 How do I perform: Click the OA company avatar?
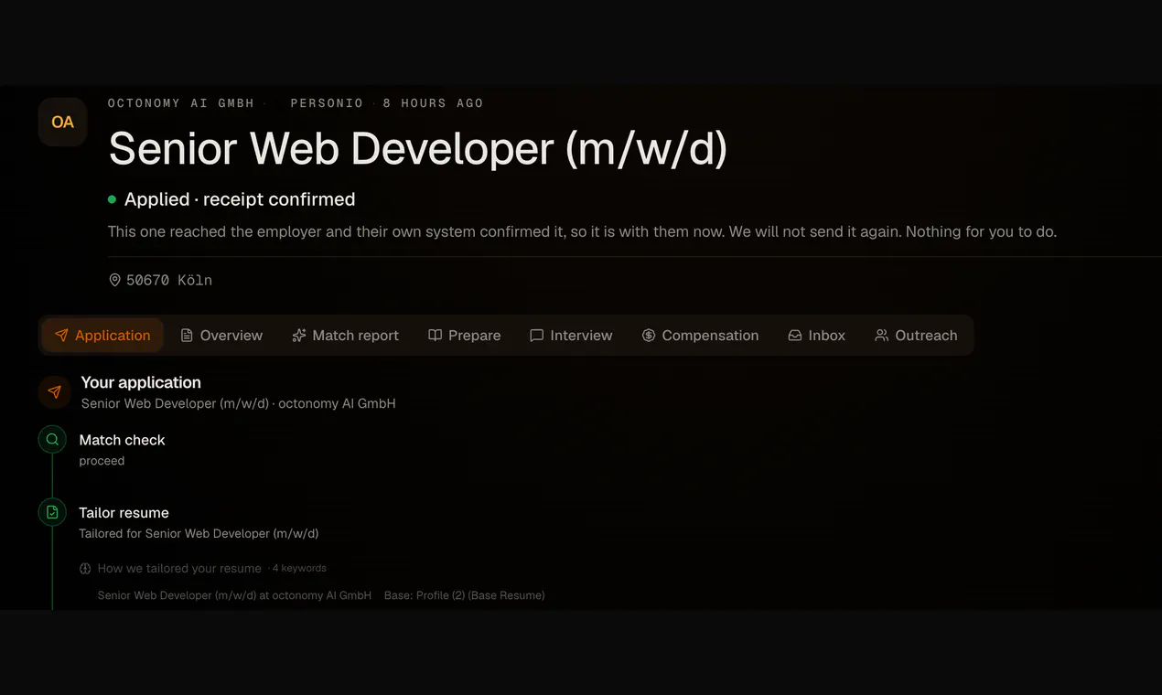coord(62,122)
